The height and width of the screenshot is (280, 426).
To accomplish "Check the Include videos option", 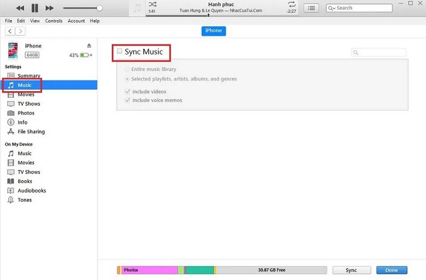I will 127,91.
